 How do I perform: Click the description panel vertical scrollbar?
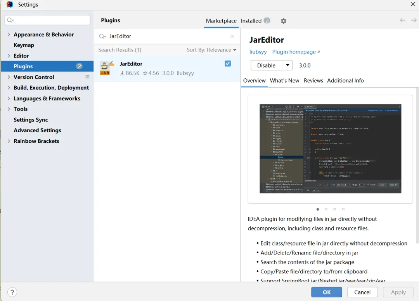(417, 166)
